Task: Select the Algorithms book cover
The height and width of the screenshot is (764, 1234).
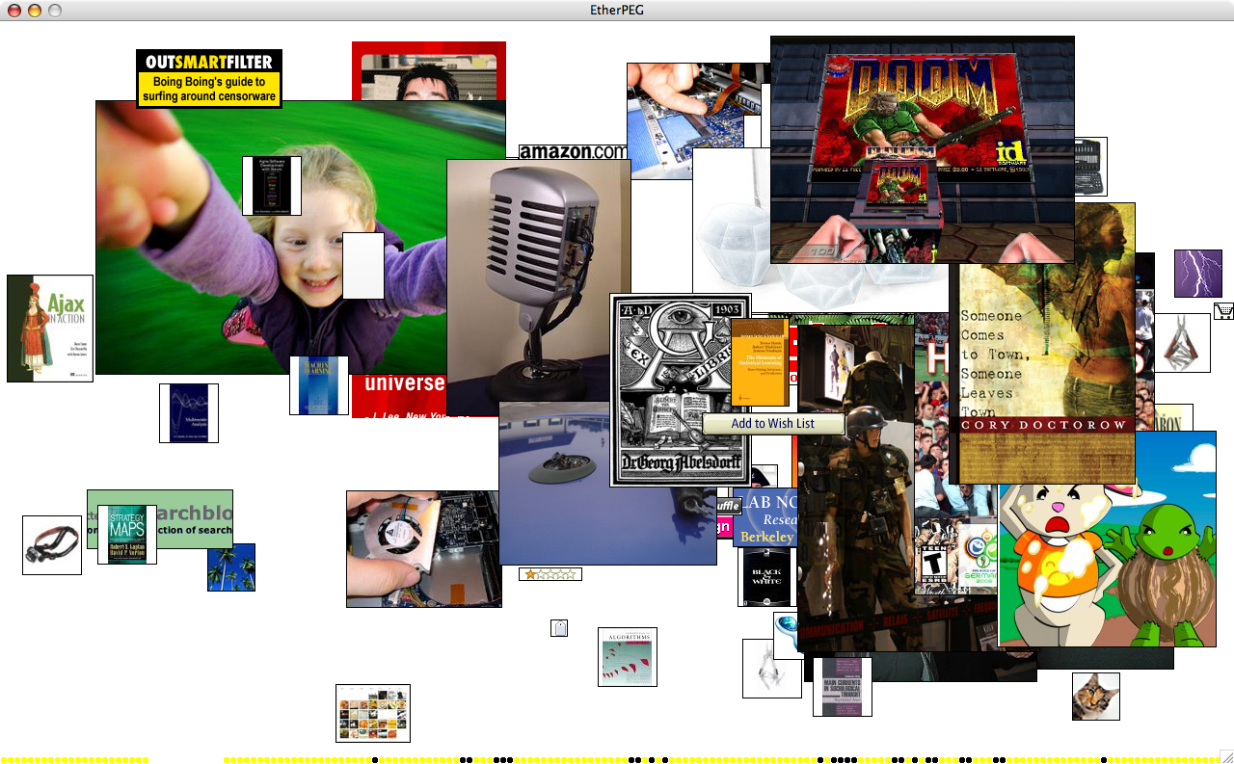Action: [x=628, y=657]
